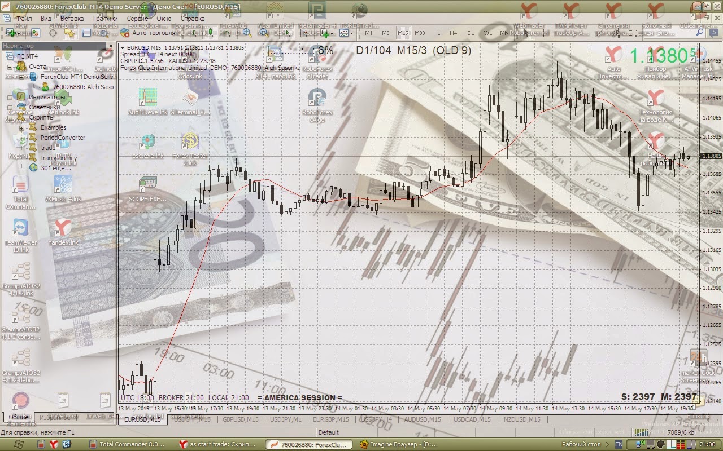
Task: Select the M30 timeframe button
Action: [420, 33]
